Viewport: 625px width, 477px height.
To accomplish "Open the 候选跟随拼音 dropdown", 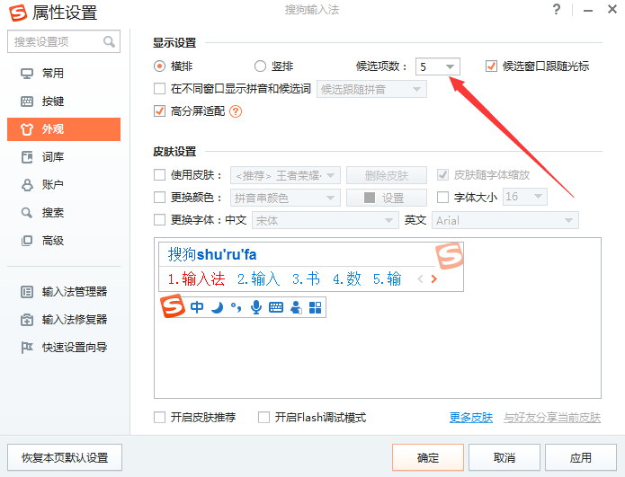I will point(371,89).
